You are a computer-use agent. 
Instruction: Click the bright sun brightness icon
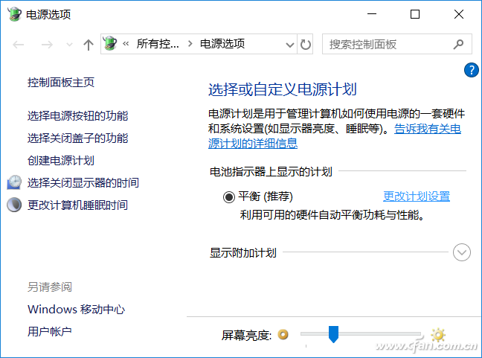(438, 335)
